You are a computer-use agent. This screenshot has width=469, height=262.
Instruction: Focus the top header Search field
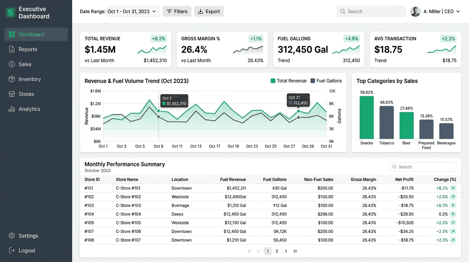click(x=371, y=12)
